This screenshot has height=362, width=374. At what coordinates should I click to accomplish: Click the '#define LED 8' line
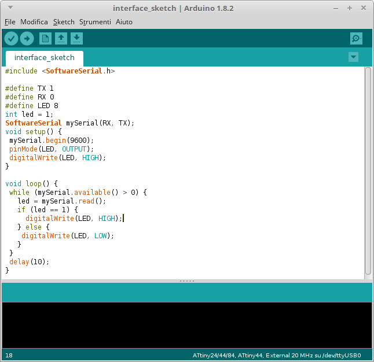pyautogui.click(x=32, y=106)
